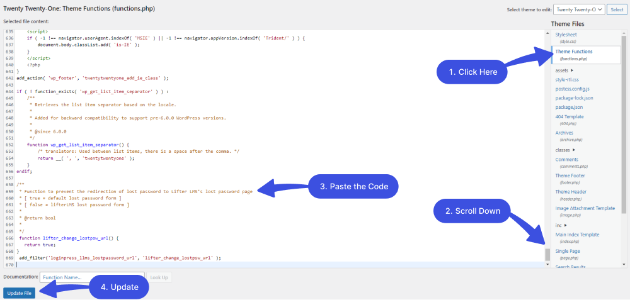Select Theme Functions in the file list
This screenshot has height=300, width=630.
coord(573,51)
